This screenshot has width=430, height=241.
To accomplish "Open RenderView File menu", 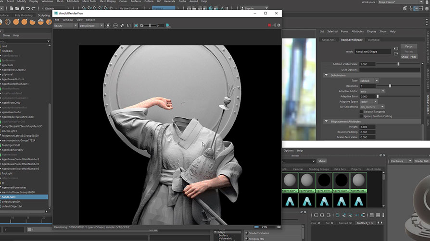I will 57,20.
